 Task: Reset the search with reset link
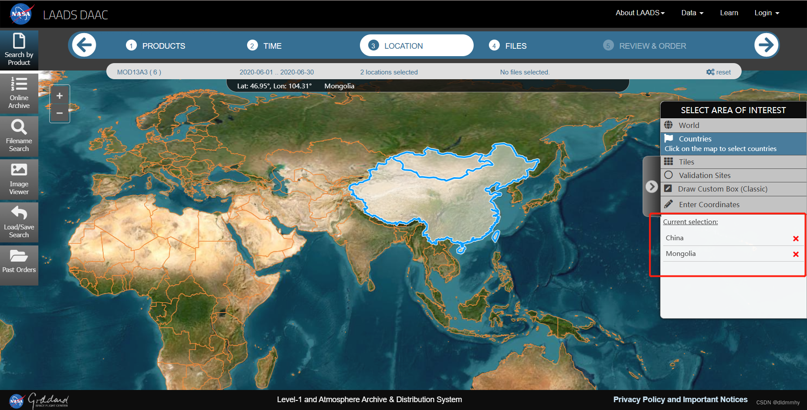point(719,72)
